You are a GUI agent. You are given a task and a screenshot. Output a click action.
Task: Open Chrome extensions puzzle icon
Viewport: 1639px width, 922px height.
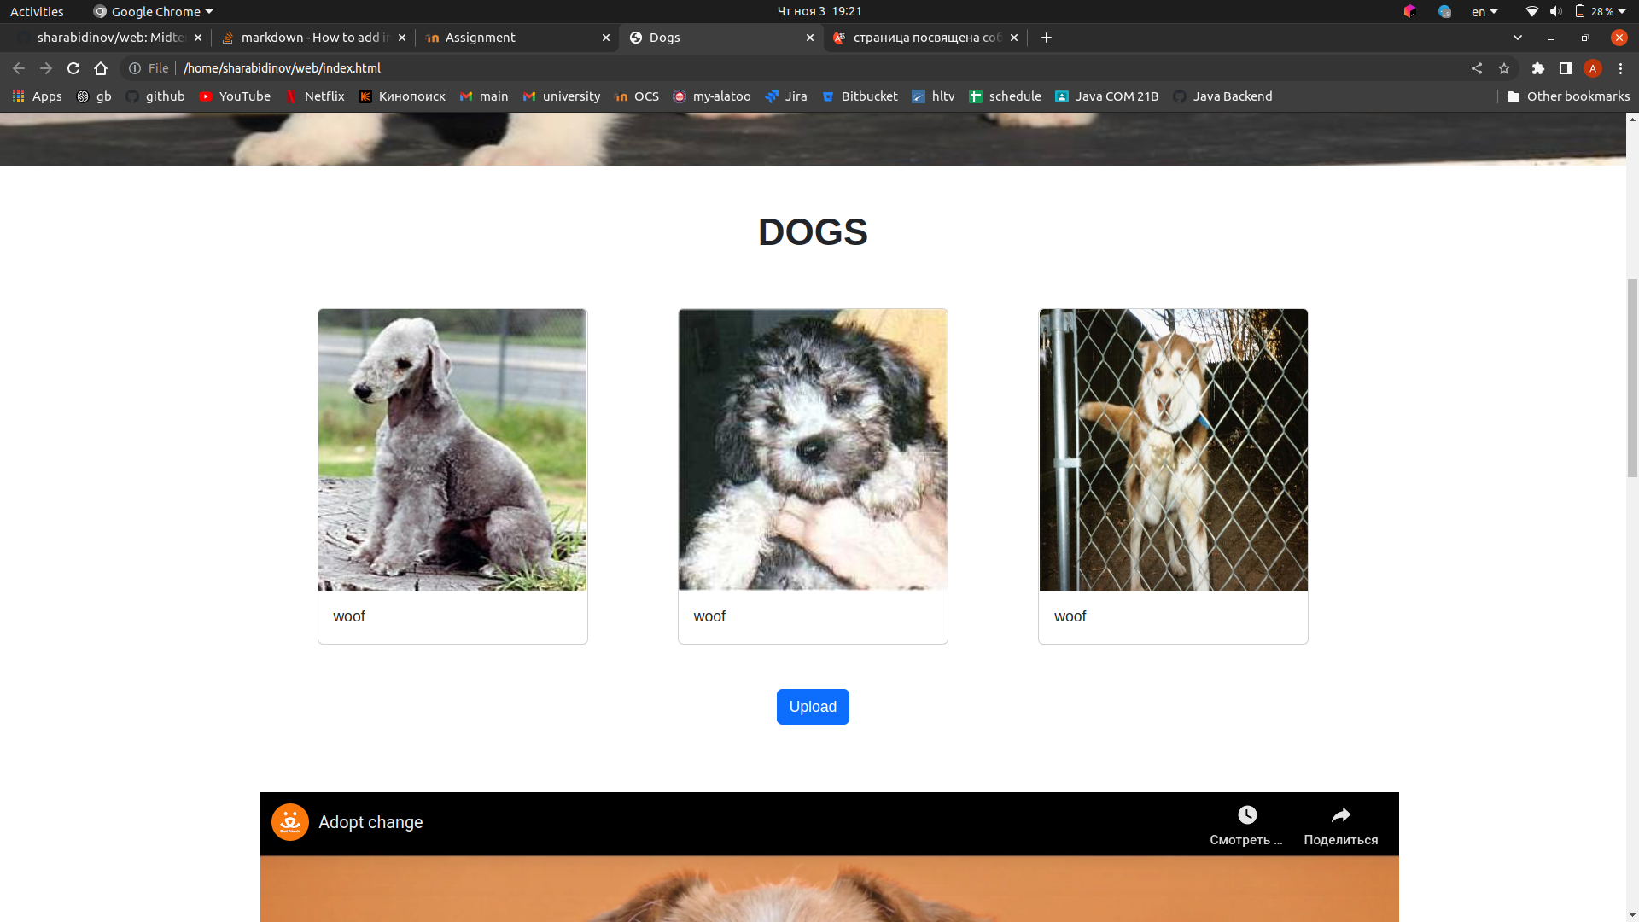[x=1538, y=68]
